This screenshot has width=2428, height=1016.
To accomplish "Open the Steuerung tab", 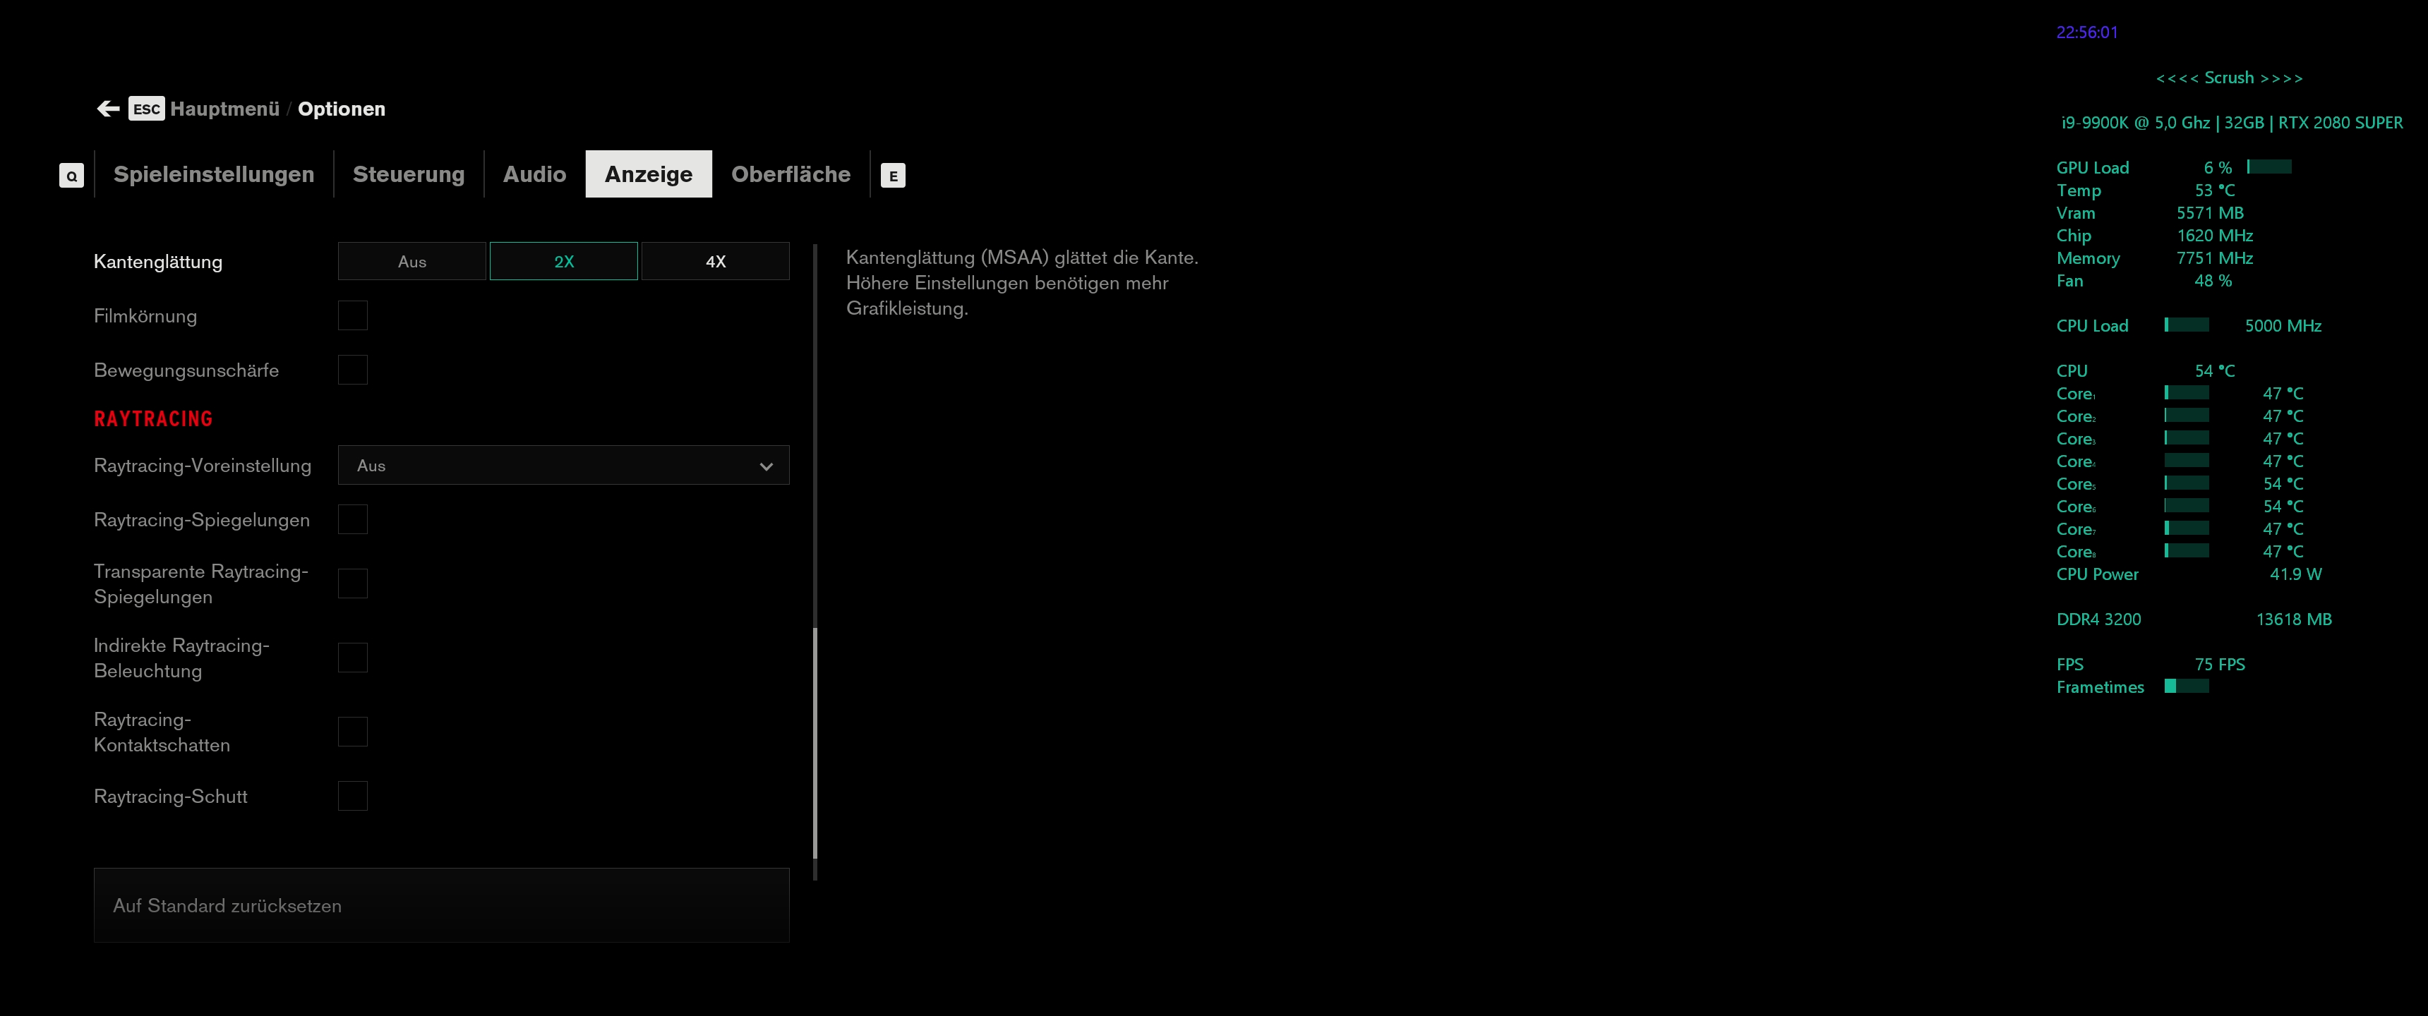I will (x=408, y=174).
